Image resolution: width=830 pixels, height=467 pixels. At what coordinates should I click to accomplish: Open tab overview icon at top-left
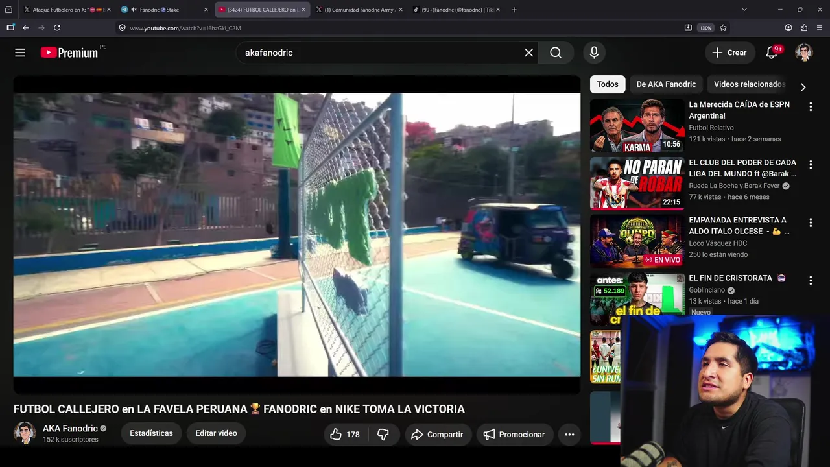pos(8,10)
